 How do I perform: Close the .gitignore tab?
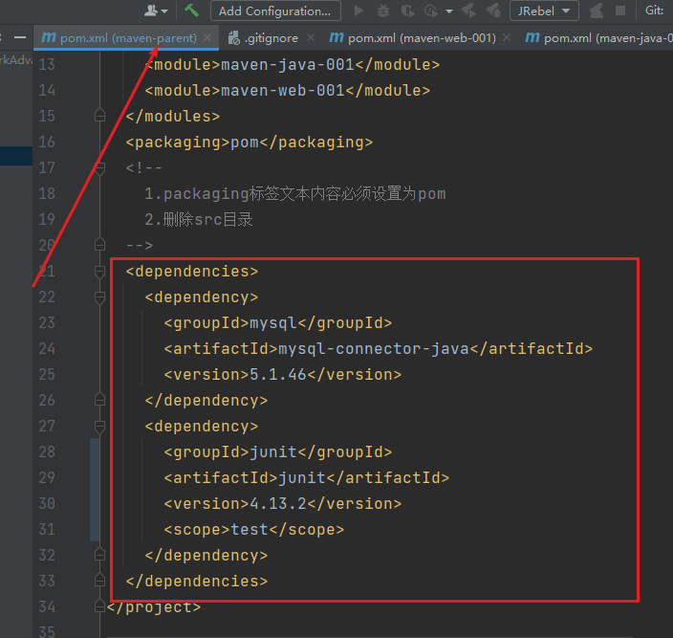point(311,37)
